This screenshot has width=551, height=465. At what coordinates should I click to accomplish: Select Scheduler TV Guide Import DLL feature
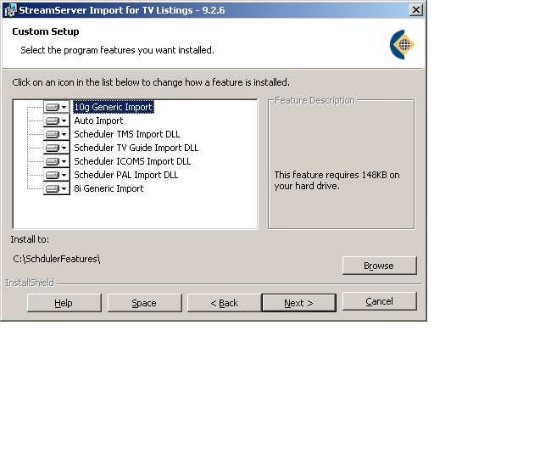coord(136,148)
